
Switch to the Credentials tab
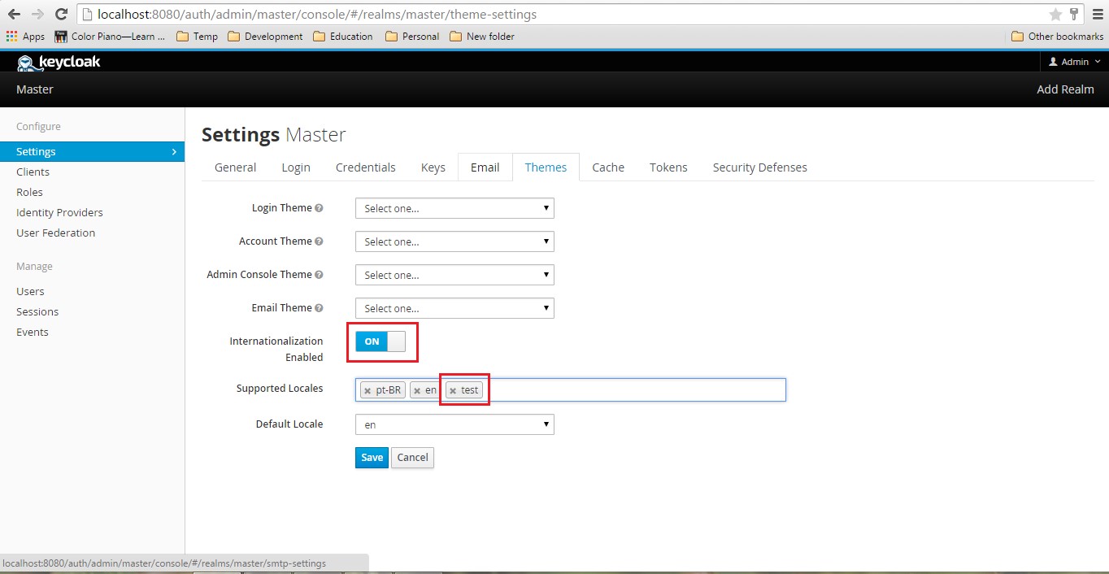pos(365,167)
